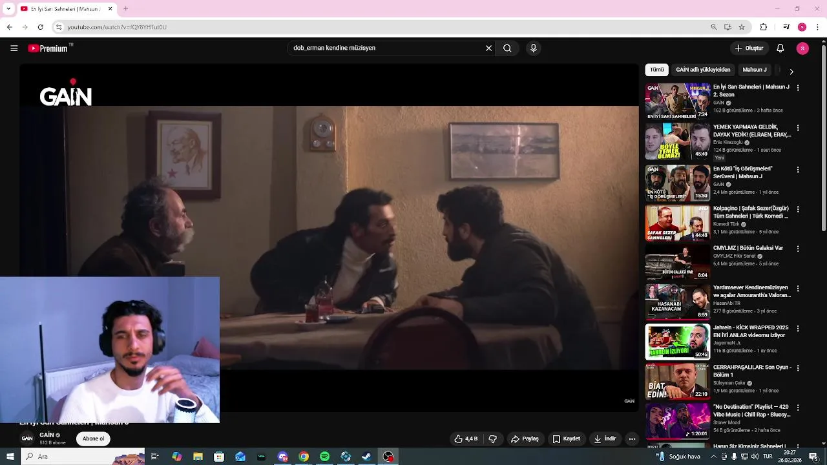Open Chrome three-dot menu
827x465 pixels.
(x=818, y=27)
